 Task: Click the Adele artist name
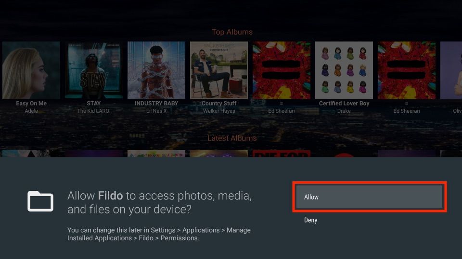(x=31, y=111)
